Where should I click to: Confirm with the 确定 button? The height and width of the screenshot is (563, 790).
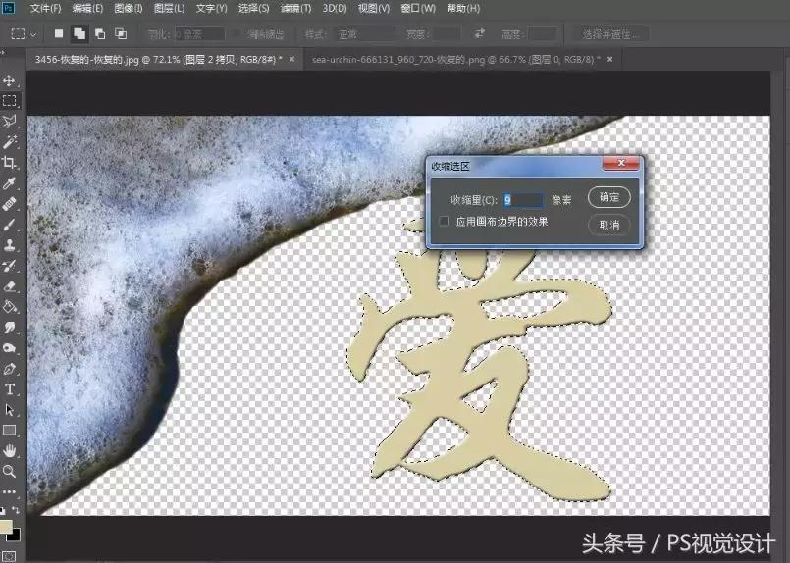(x=609, y=197)
